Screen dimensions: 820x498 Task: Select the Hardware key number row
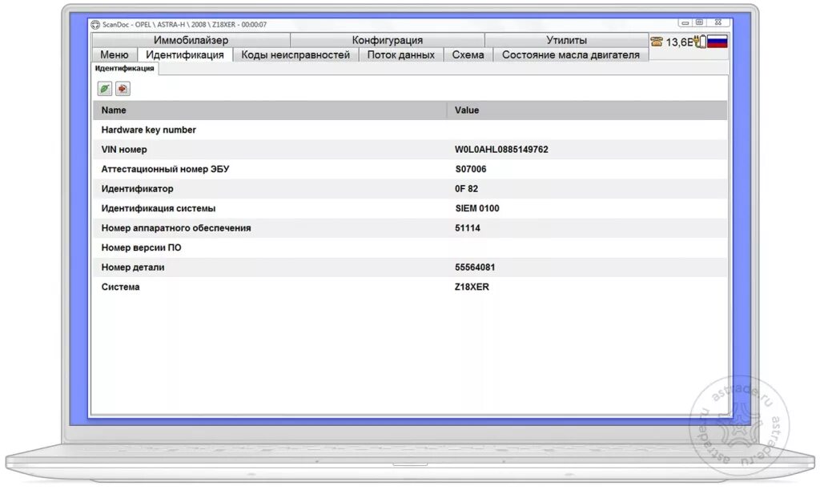click(x=410, y=130)
